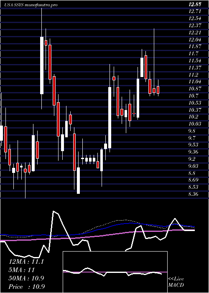The image size is (209, 293).
Task: Click the 12.21 price axis label
Action: point(195,33)
